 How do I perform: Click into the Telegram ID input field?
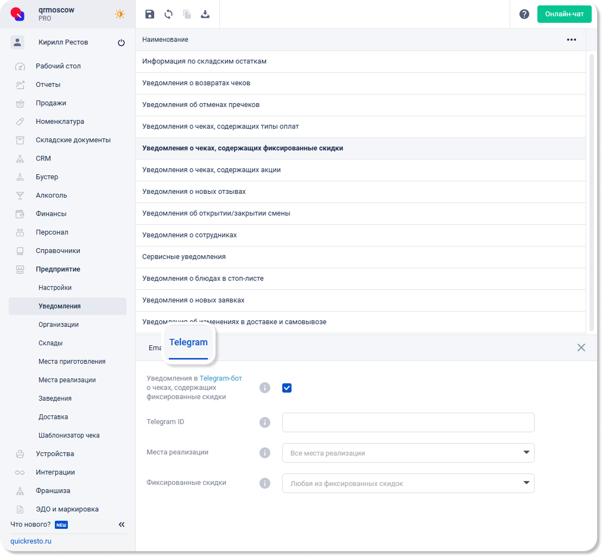point(408,422)
